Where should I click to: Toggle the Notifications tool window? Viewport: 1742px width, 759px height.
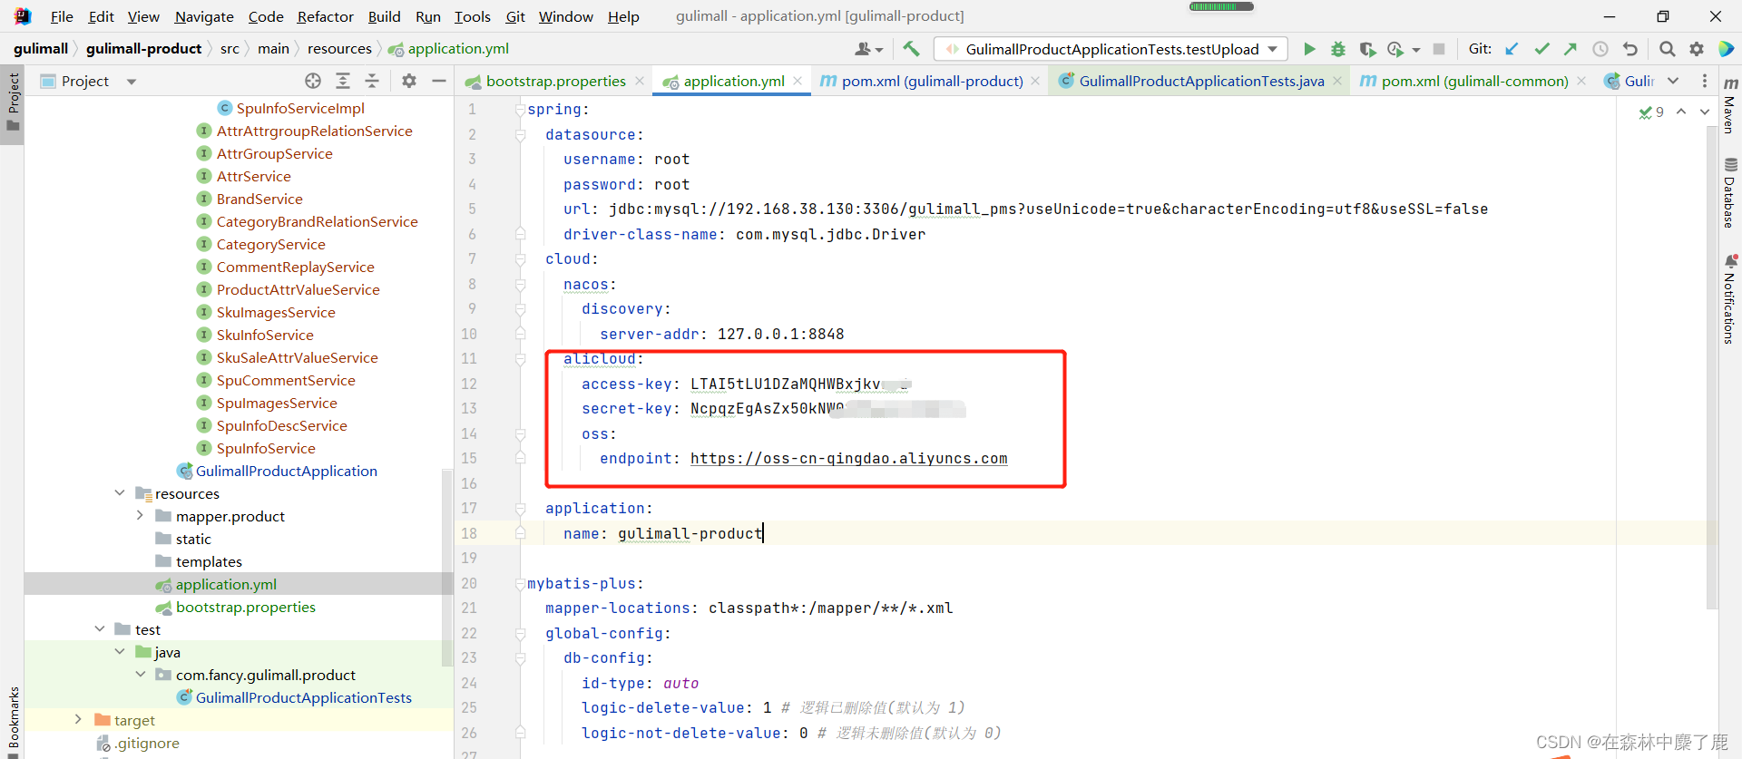click(1730, 299)
